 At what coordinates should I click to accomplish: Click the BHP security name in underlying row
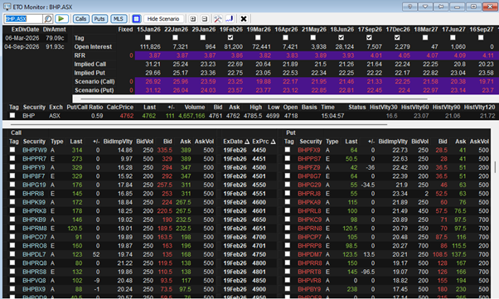click(29, 116)
